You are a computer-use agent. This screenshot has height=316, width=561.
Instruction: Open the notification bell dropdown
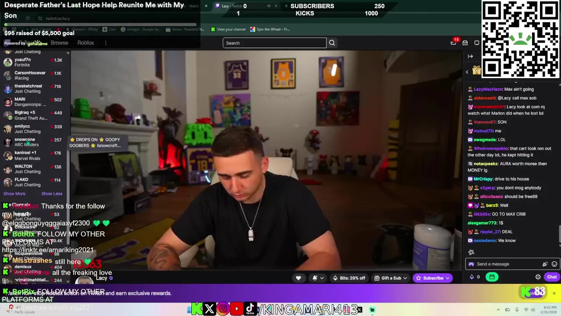[x=318, y=278]
